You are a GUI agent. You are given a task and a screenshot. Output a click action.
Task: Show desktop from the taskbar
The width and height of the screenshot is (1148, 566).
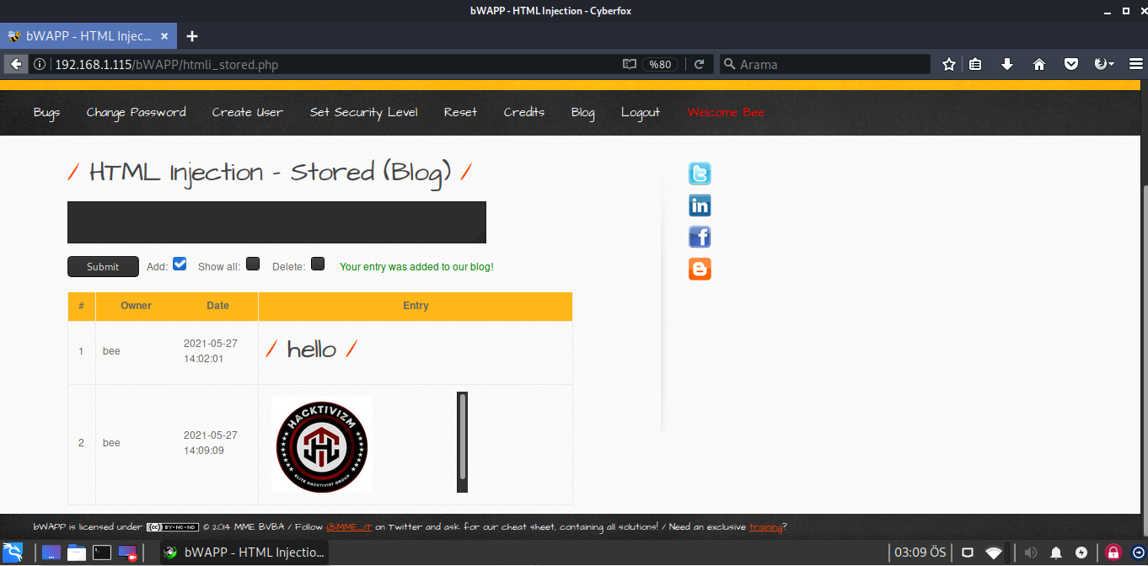click(51, 553)
